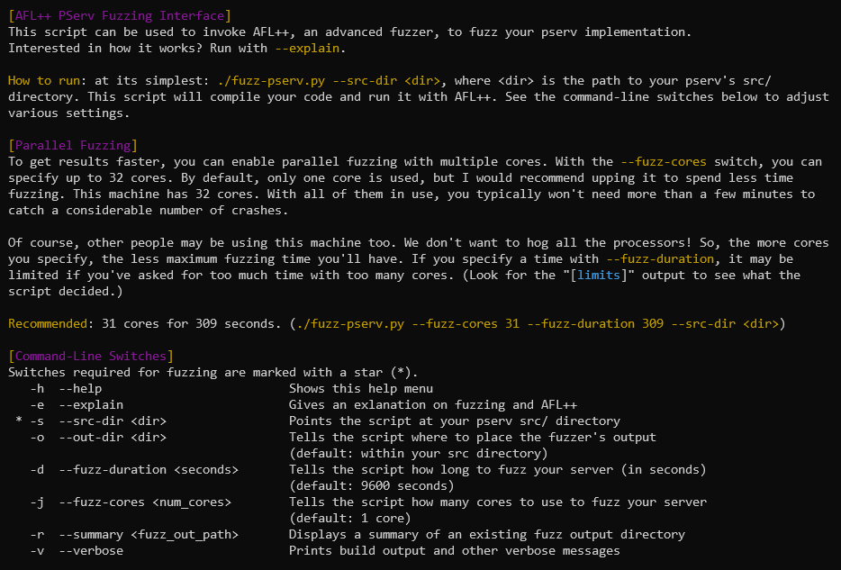Click the [Command-Line Switches] section header
This screenshot has height=570, width=841.
[x=91, y=356]
